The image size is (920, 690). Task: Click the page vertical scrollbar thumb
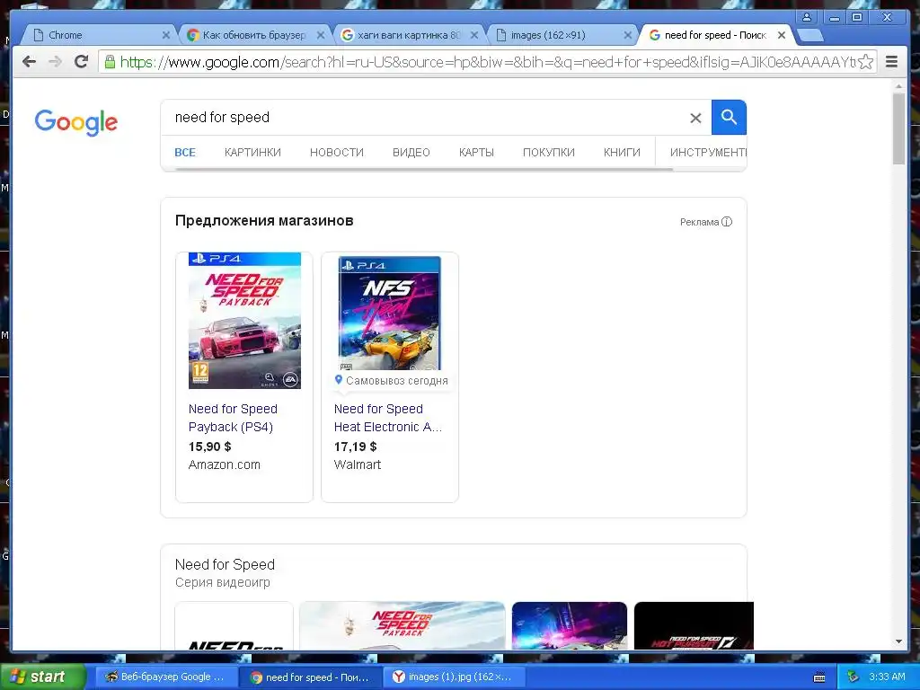[898, 129]
